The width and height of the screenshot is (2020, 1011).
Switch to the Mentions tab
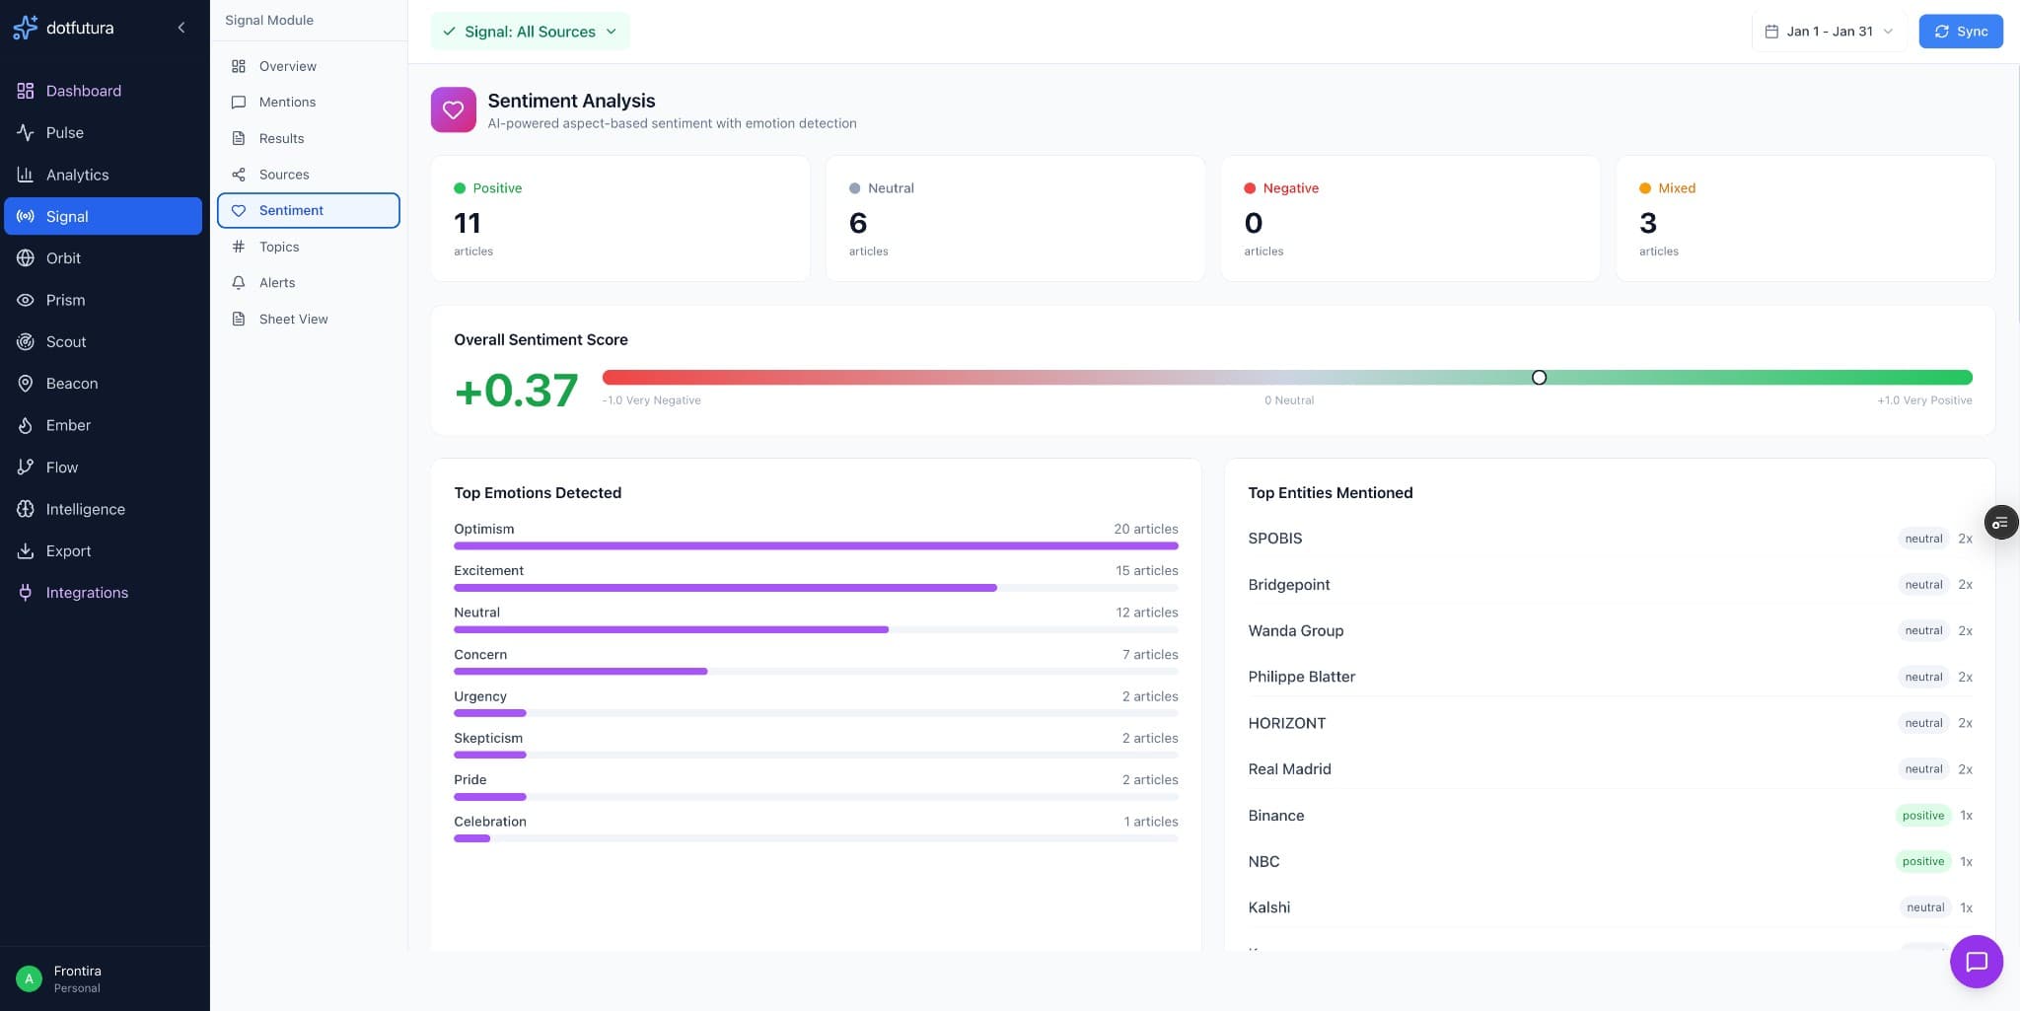(287, 102)
